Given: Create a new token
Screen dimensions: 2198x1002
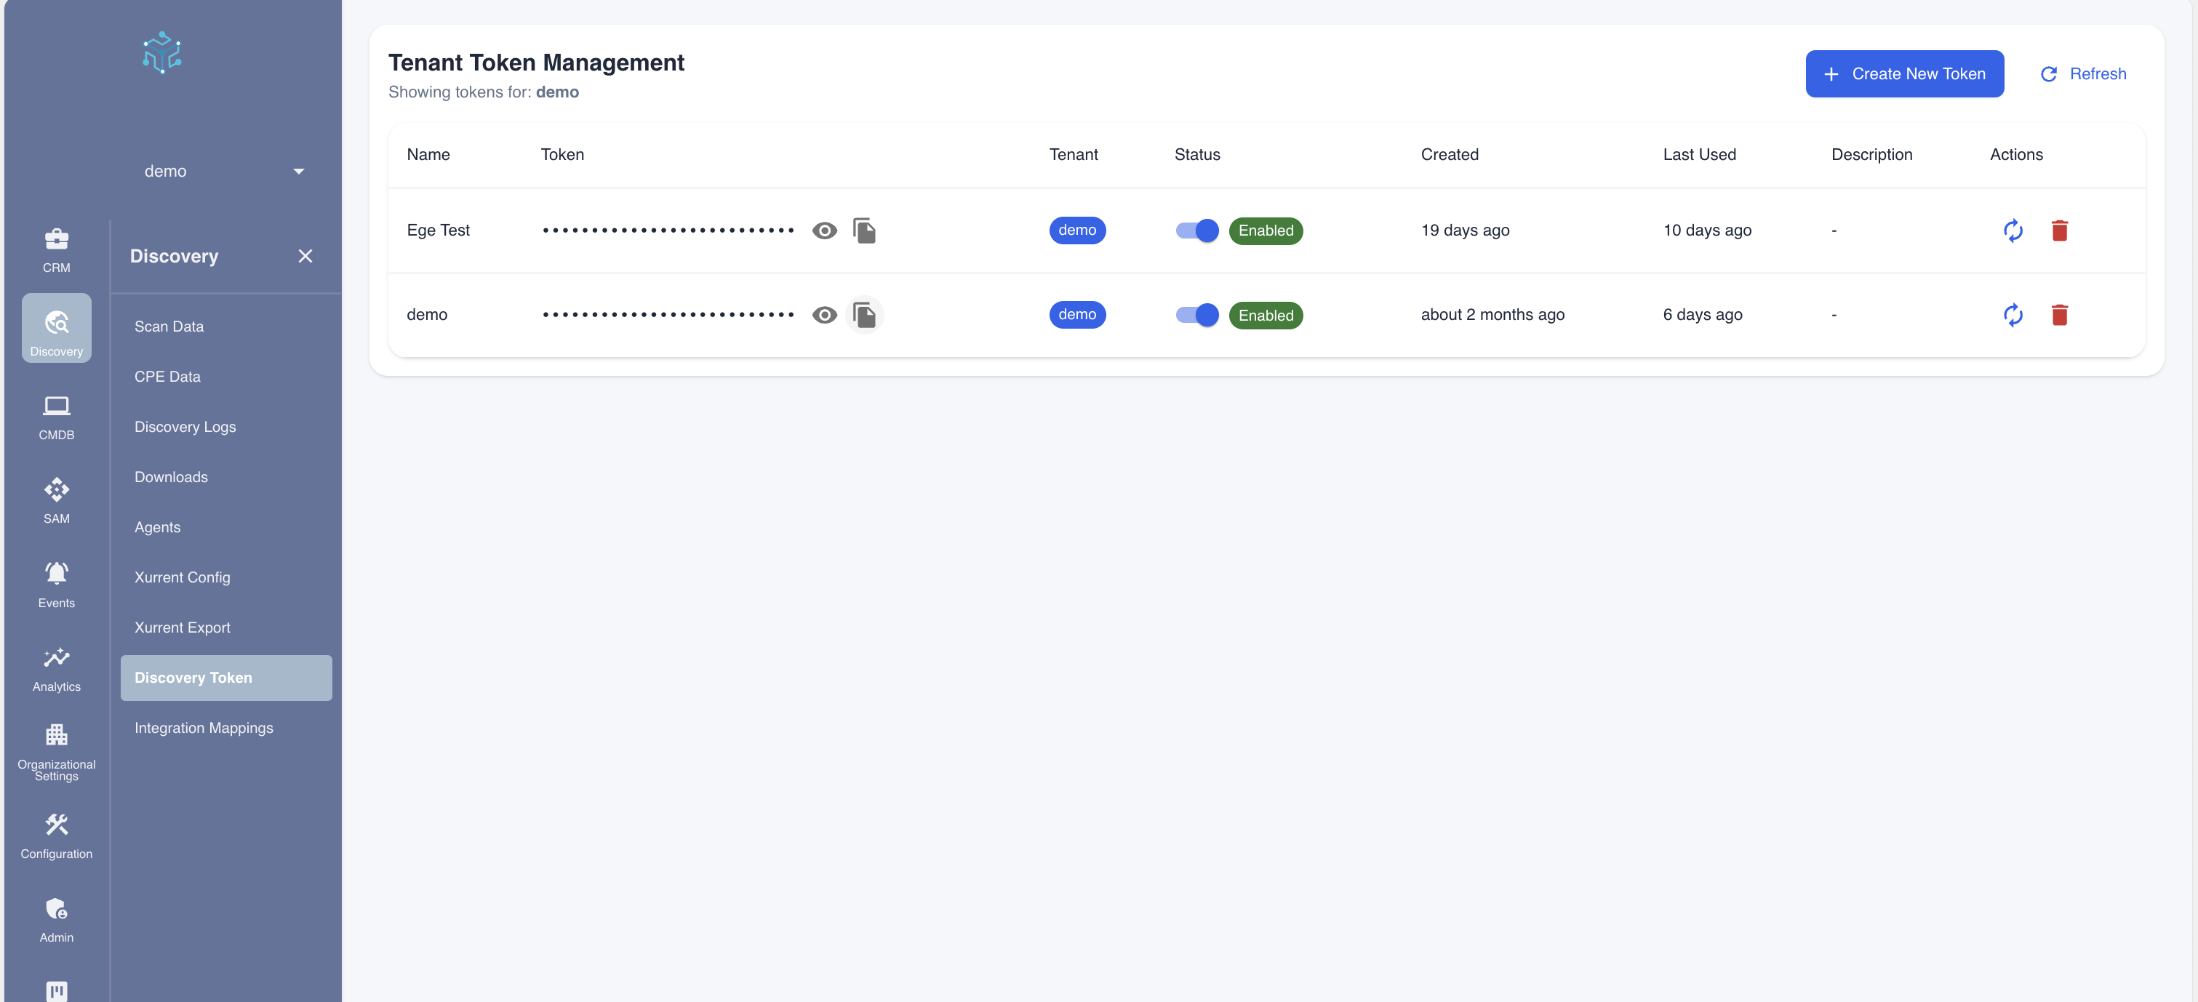Looking at the screenshot, I should click(1904, 73).
